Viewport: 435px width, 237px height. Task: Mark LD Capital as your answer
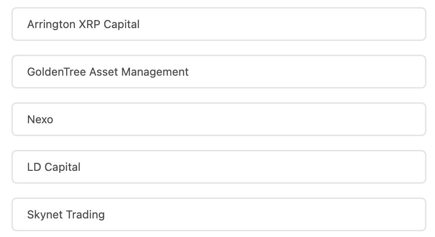click(x=218, y=167)
